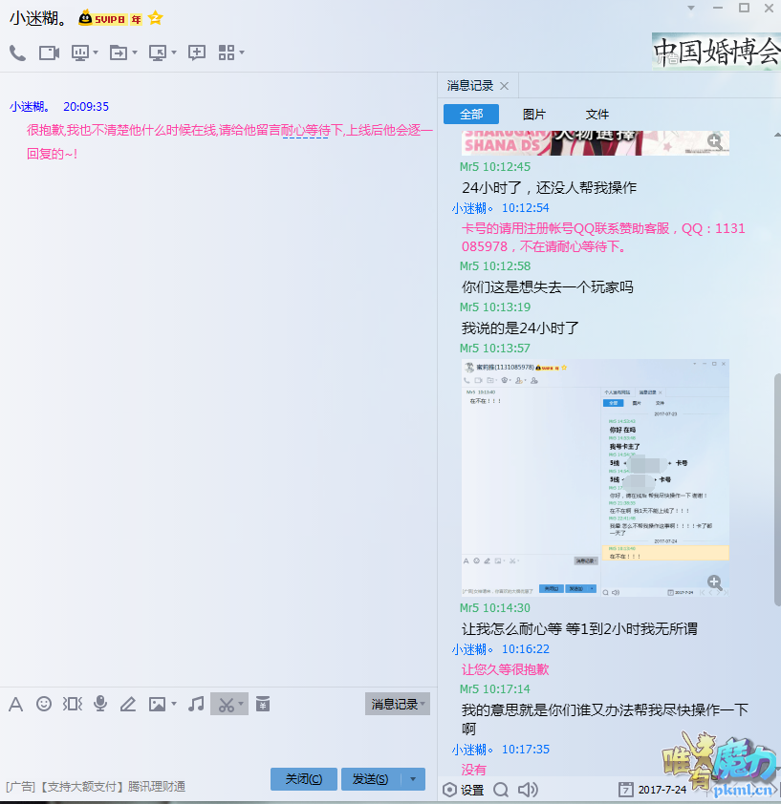Click the music note icon

[x=196, y=704]
